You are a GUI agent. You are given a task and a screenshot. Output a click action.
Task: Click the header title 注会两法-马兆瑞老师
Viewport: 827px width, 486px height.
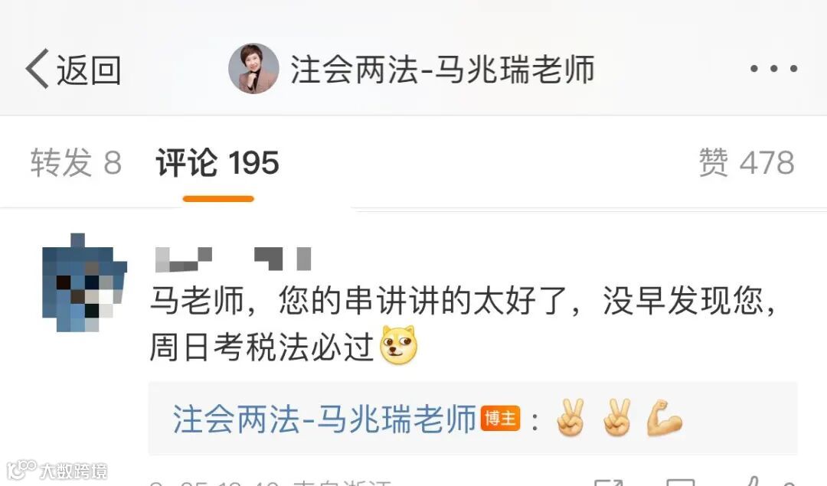click(442, 70)
